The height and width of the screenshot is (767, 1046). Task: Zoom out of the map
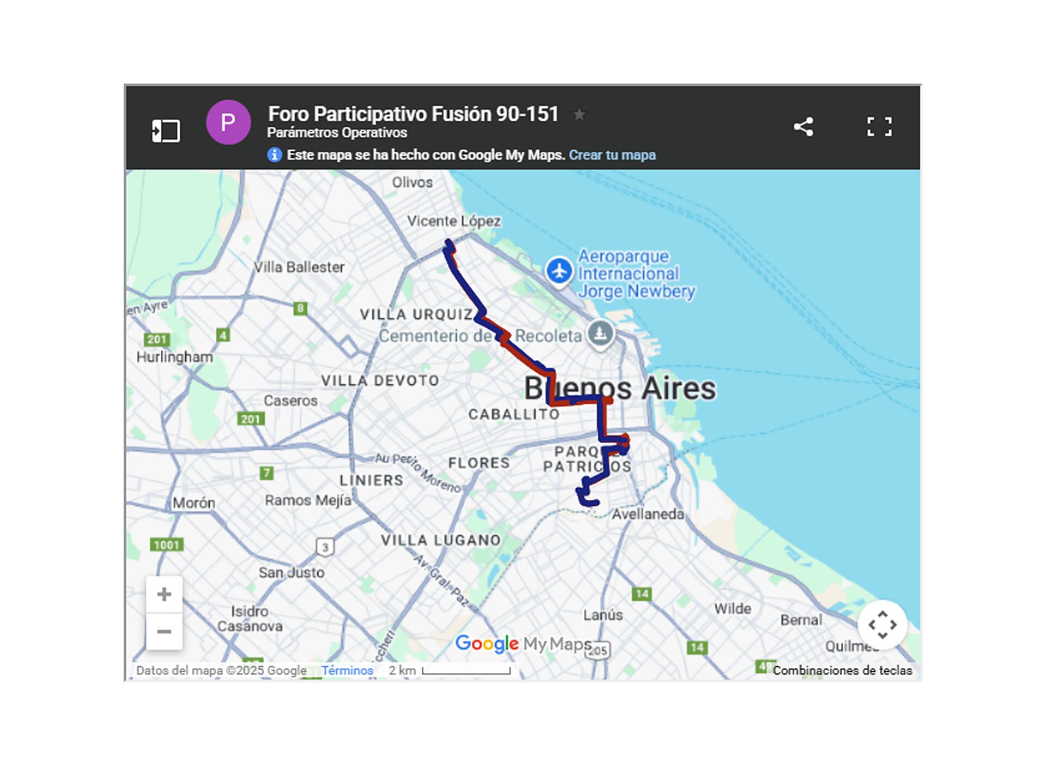[164, 631]
